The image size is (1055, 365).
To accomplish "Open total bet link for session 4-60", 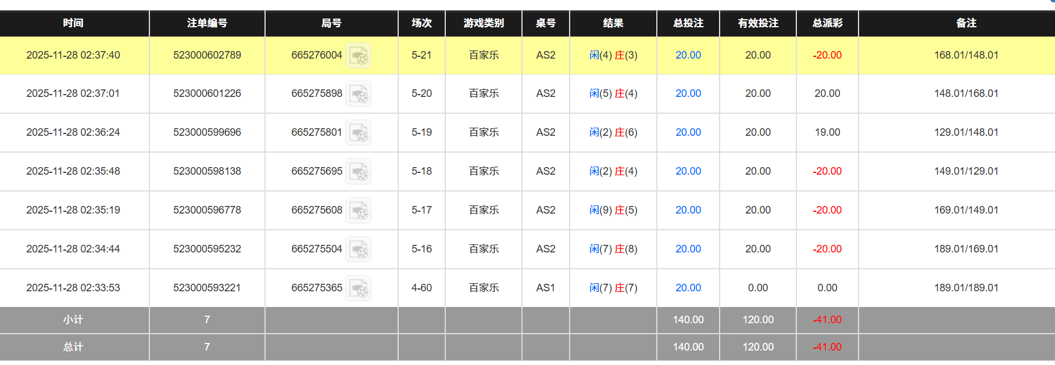I will (688, 288).
